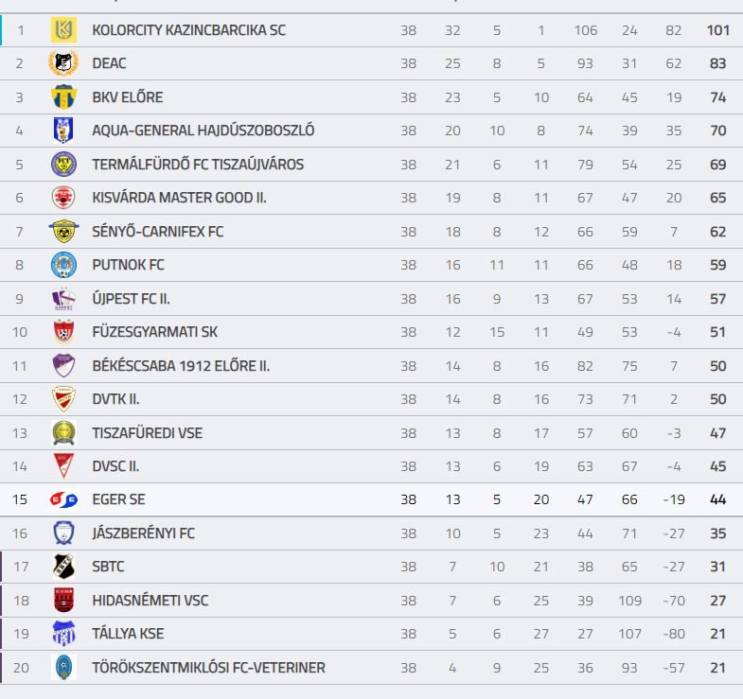Screen dimensions: 743x699
Task: Click Jászberényi FC's 35 points cell
Action: coord(717,533)
